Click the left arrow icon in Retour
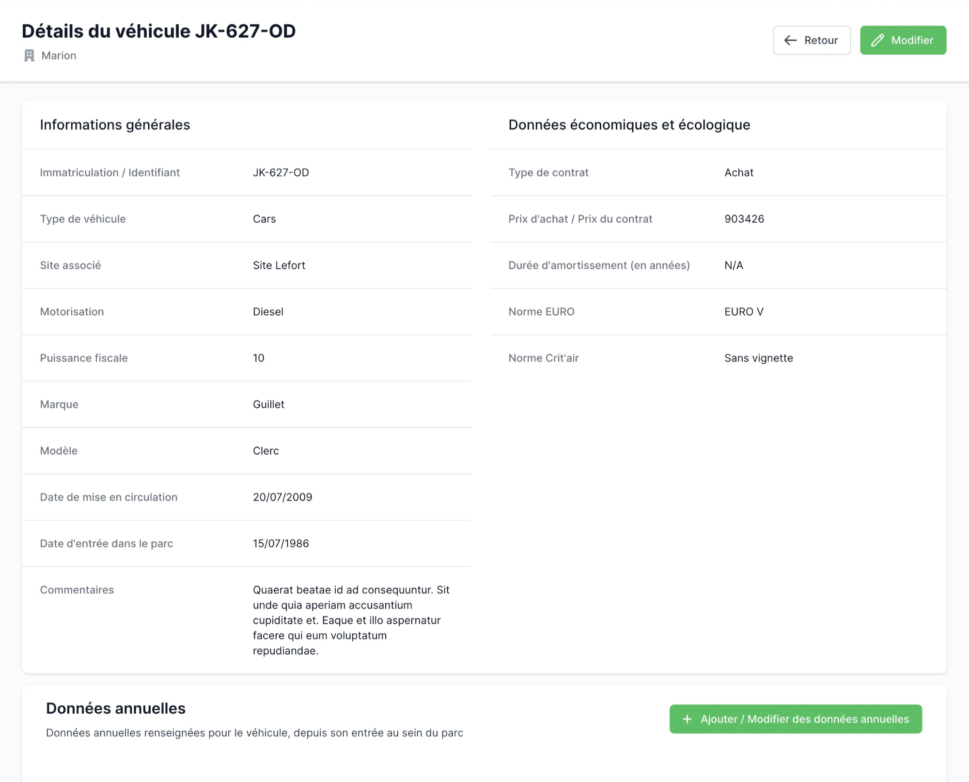This screenshot has height=782, width=969. coord(790,40)
